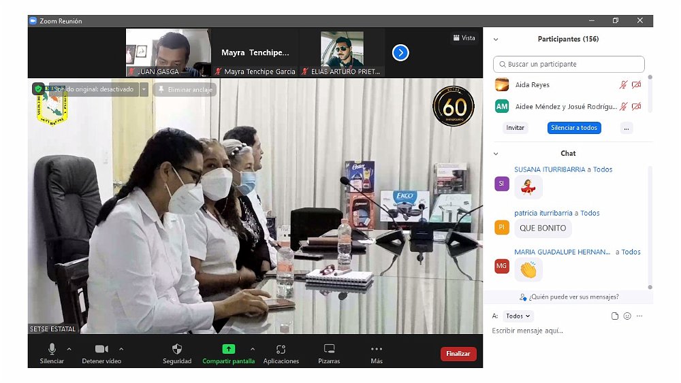The image size is (681, 383).
Task: Toggle camera with Detener vídeo
Action: [x=101, y=349]
